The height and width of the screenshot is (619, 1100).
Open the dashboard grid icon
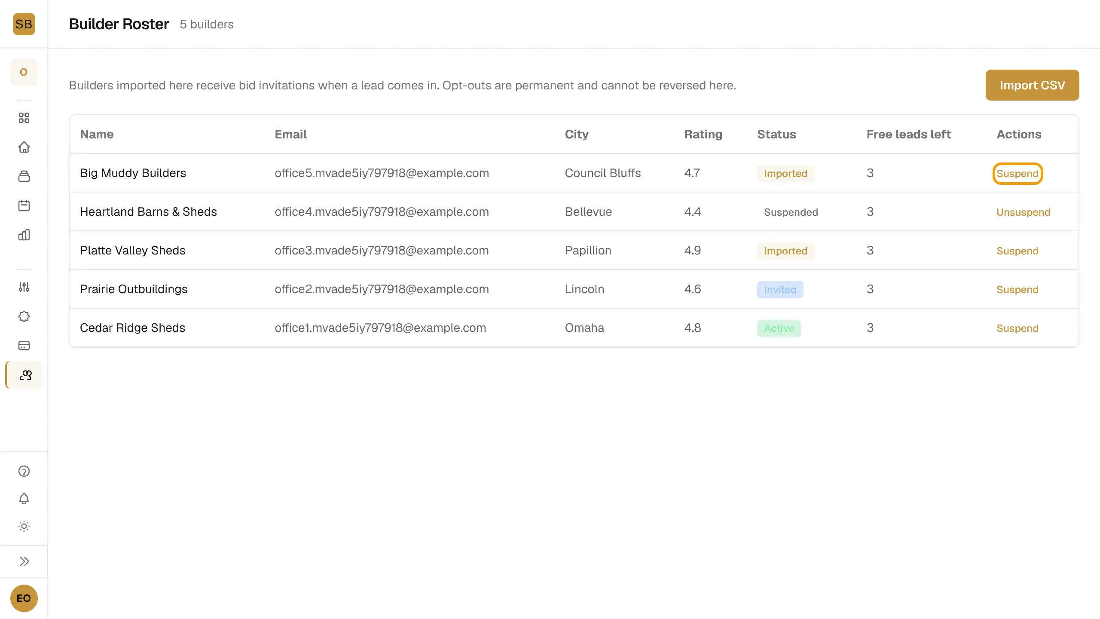click(24, 118)
